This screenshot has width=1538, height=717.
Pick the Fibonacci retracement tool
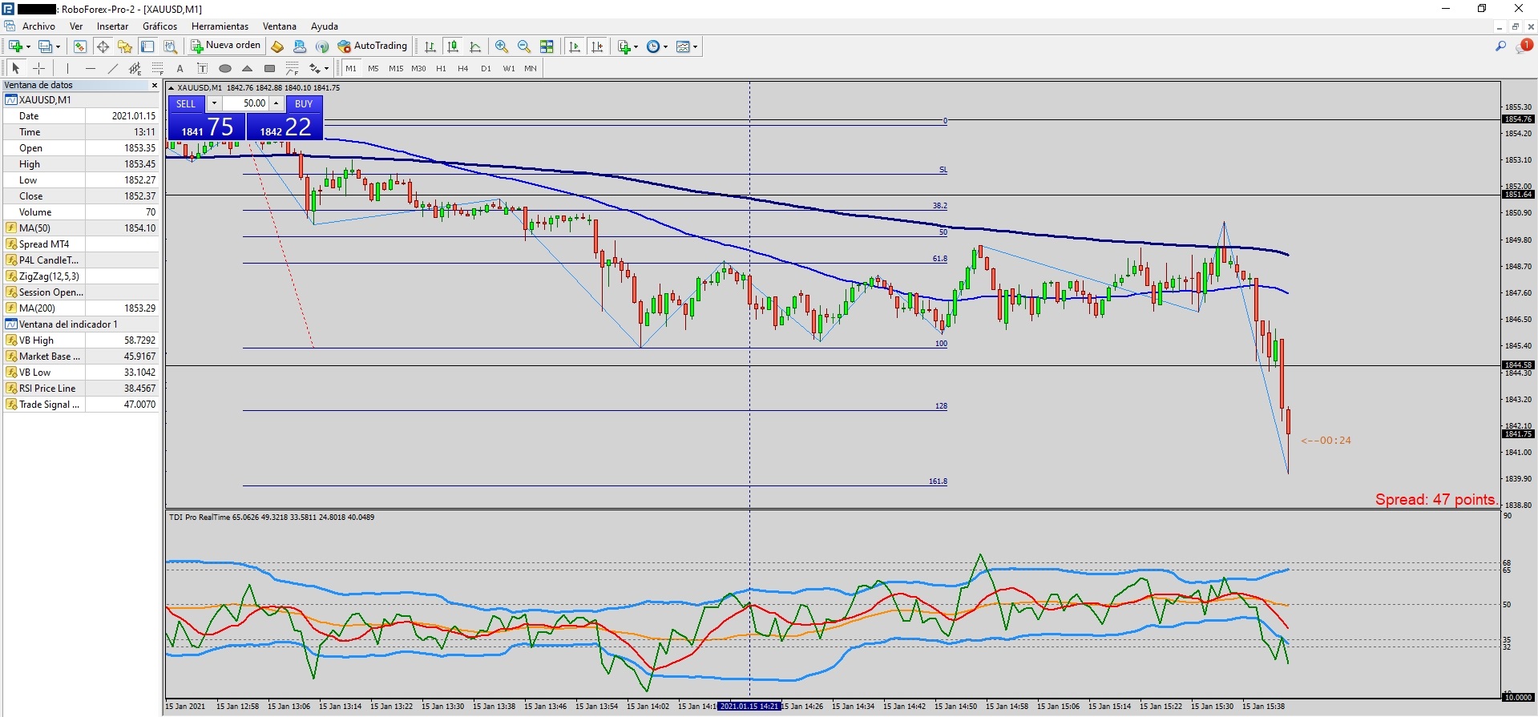(158, 69)
